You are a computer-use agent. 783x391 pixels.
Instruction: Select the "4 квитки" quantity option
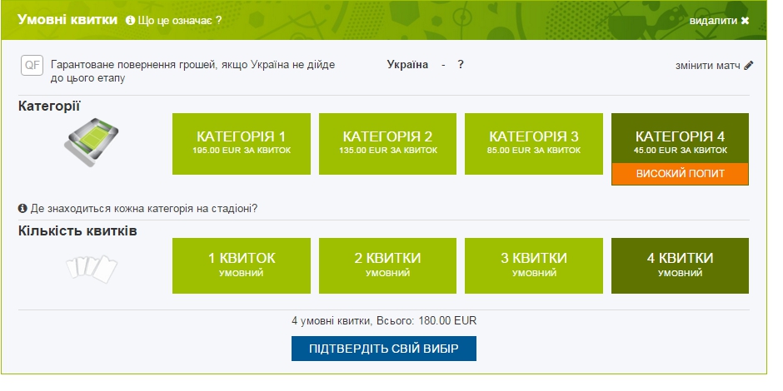[x=680, y=265]
